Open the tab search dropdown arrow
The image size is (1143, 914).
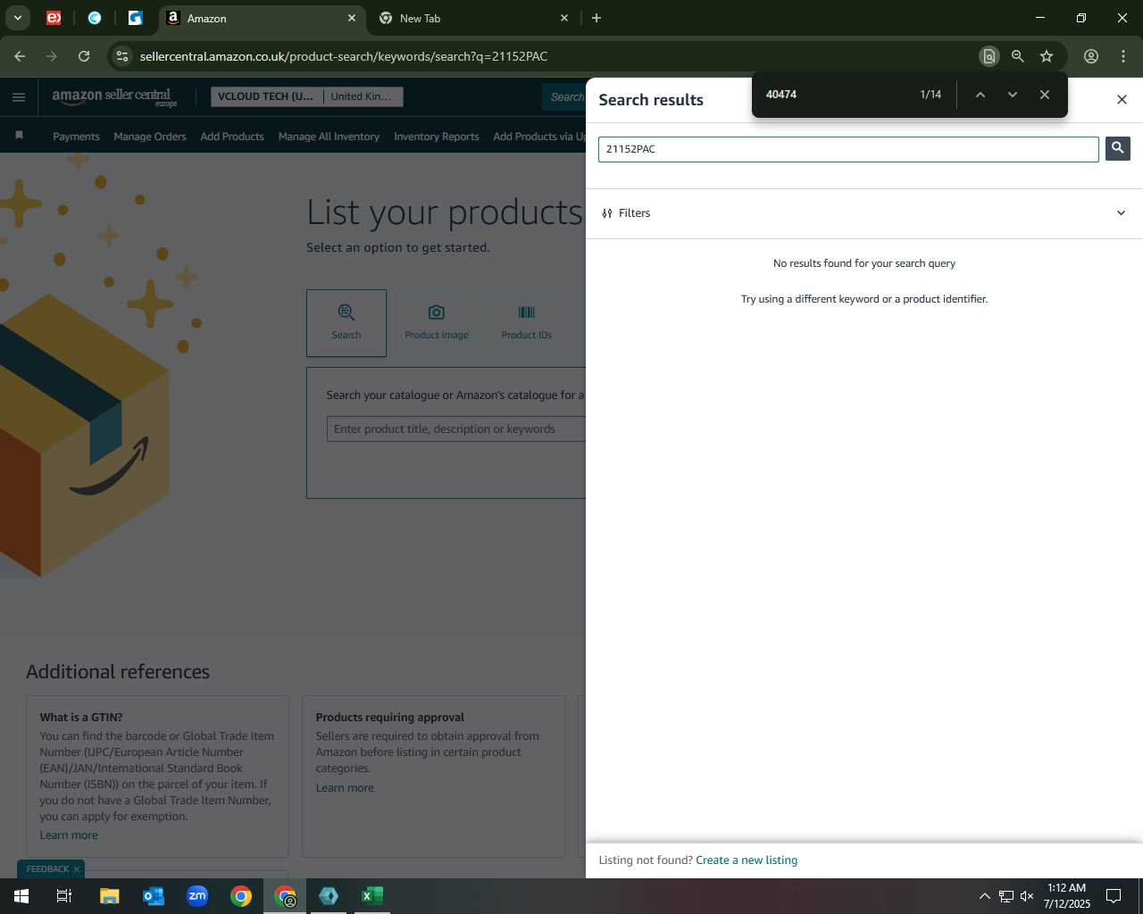(x=17, y=18)
